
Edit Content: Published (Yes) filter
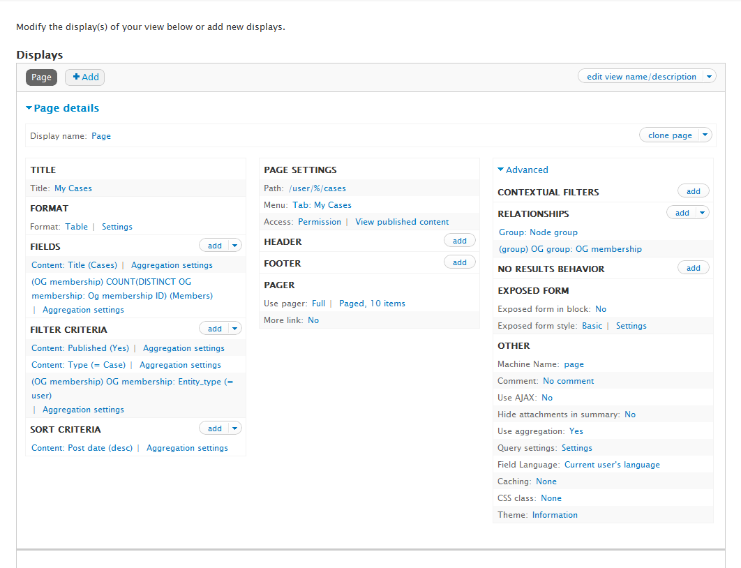click(80, 348)
